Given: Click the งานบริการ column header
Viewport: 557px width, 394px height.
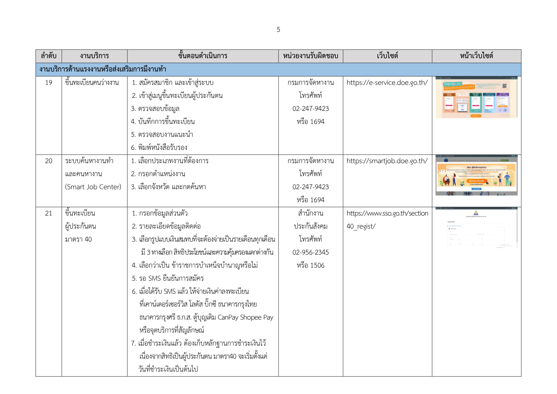Looking at the screenshot, I should (94, 56).
